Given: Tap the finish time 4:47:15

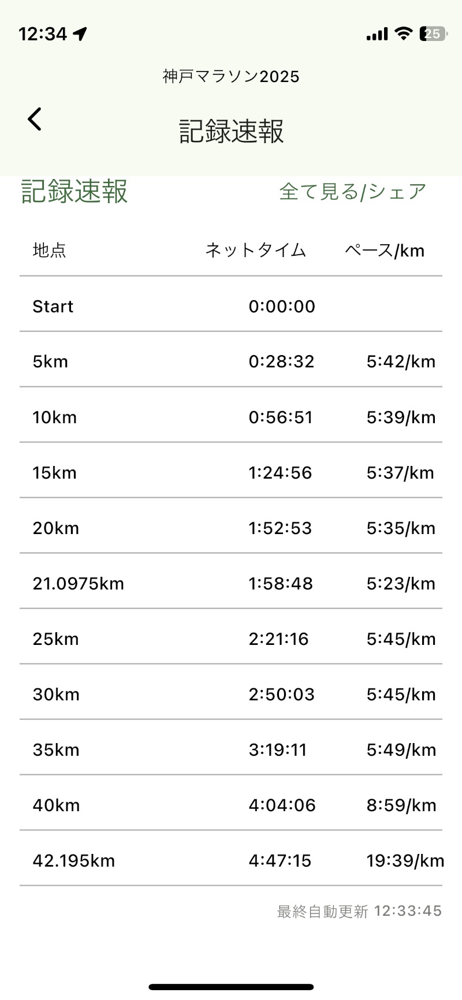Looking at the screenshot, I should tap(280, 861).
